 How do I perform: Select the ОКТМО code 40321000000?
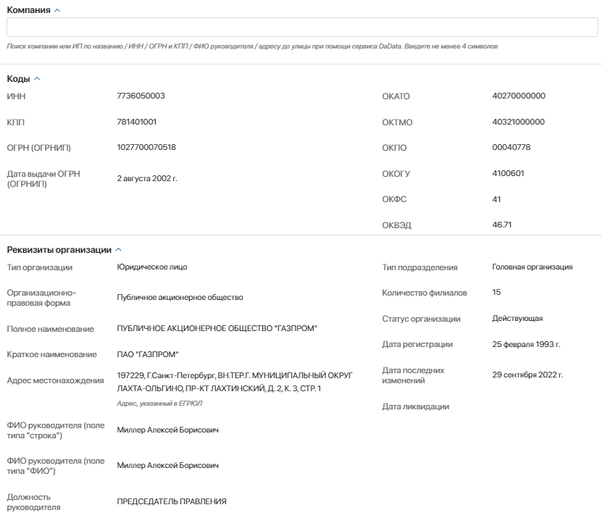pos(518,122)
